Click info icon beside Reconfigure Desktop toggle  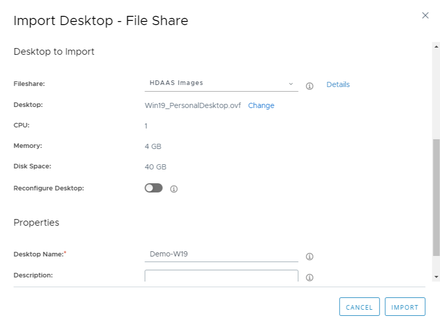tap(174, 189)
